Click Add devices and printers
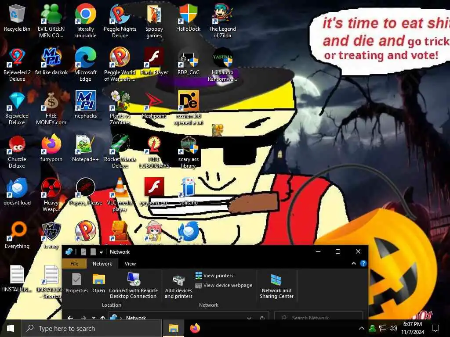The image size is (450, 337). pyautogui.click(x=178, y=287)
